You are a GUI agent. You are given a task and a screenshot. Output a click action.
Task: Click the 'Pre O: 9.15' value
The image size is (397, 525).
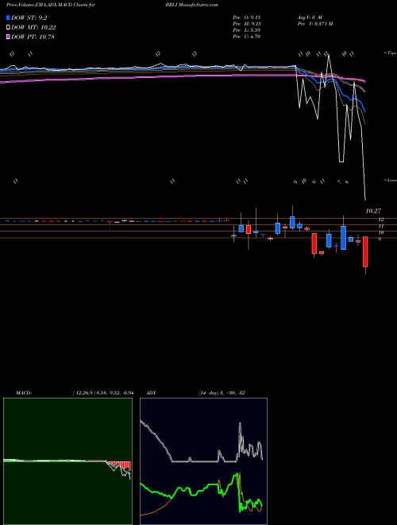247,17
